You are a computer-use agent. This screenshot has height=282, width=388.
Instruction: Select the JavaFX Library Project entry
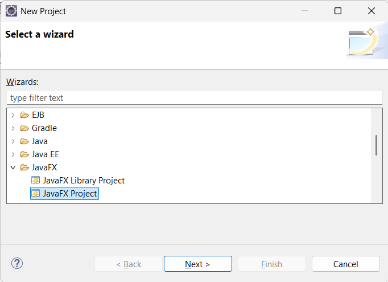84,181
